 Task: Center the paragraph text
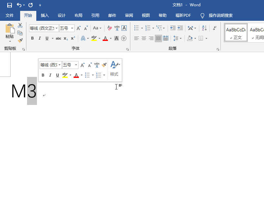click(144, 38)
